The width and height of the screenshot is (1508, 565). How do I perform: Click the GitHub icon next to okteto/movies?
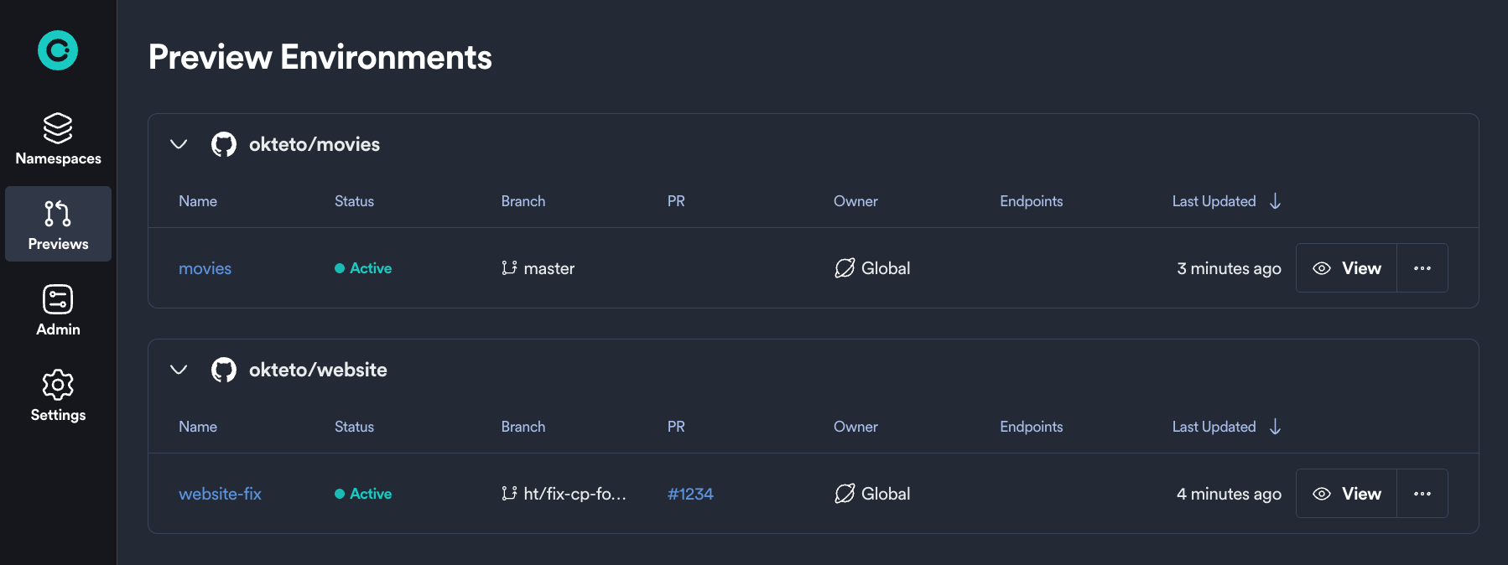(x=223, y=143)
